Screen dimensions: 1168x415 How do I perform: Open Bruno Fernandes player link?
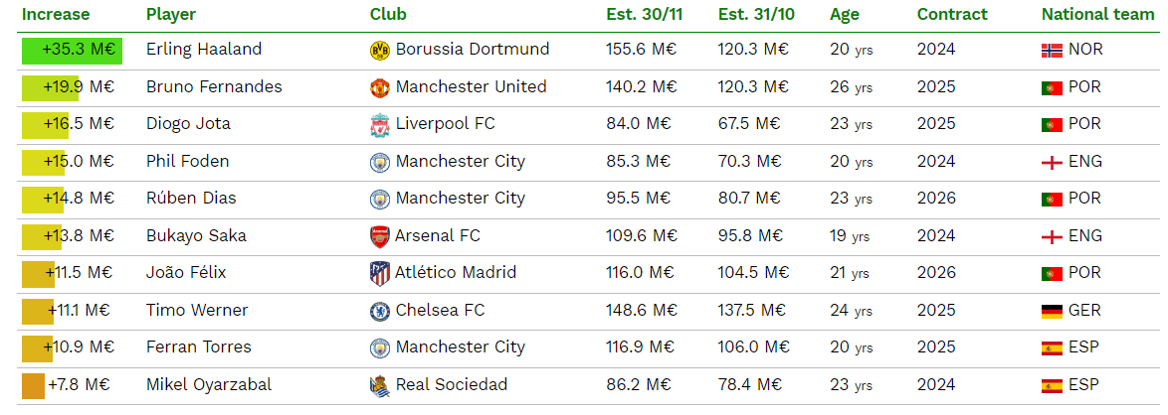tap(215, 87)
